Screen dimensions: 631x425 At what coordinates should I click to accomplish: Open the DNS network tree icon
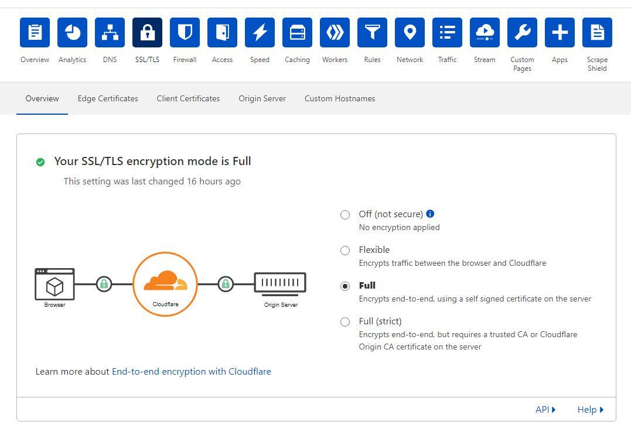(110, 33)
